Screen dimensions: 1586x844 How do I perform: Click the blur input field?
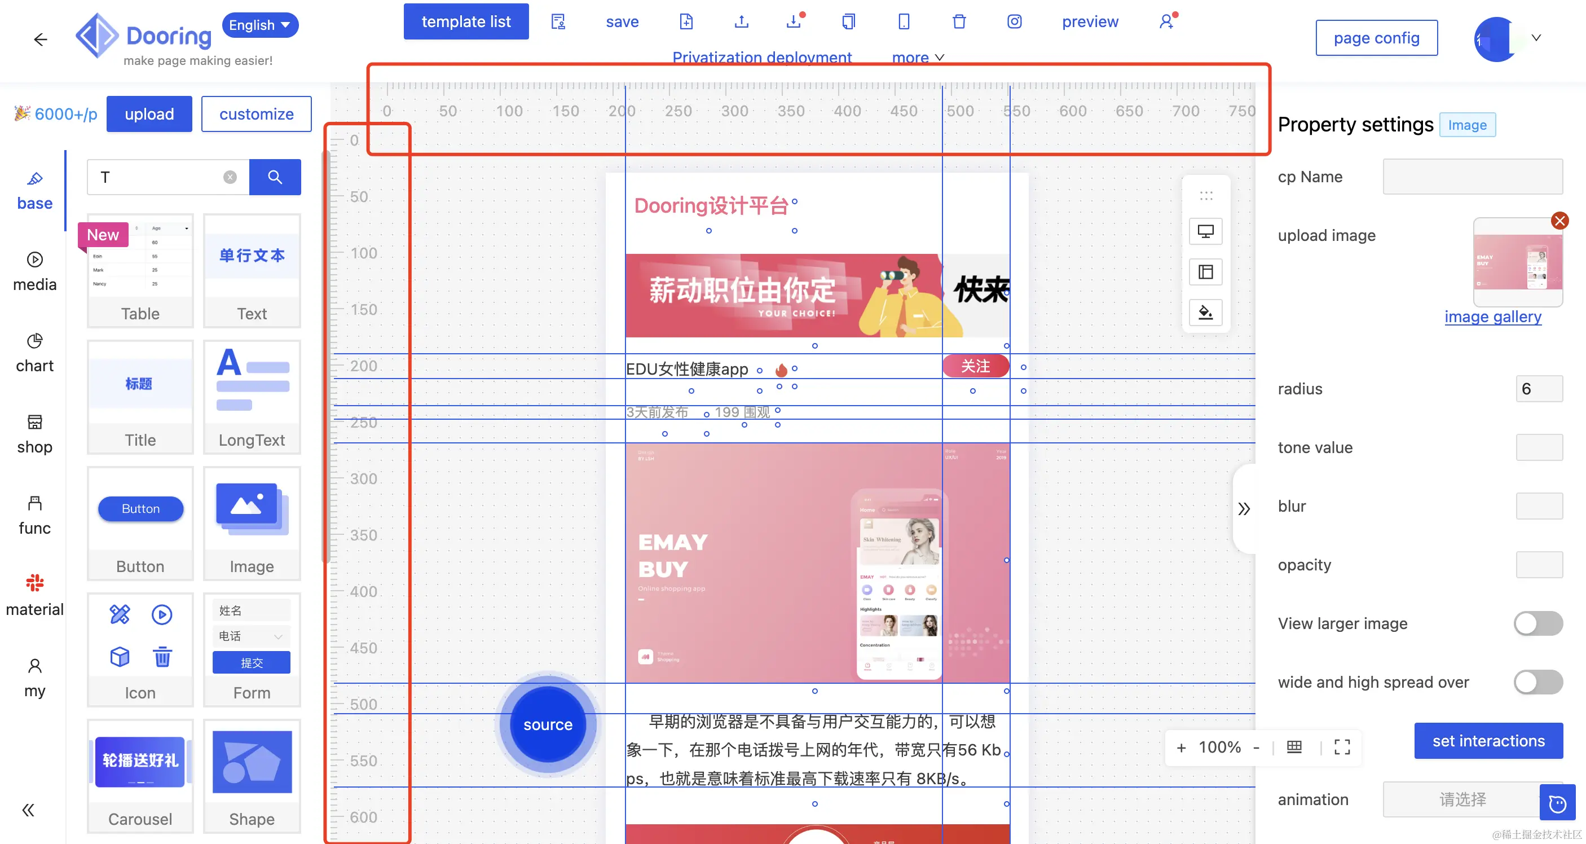(x=1539, y=506)
